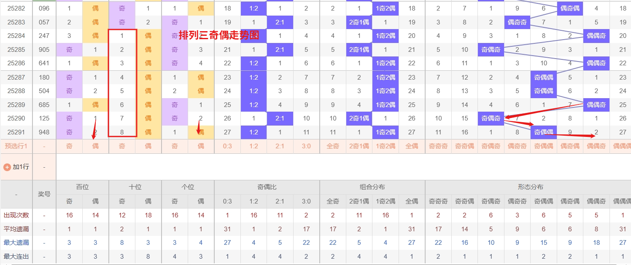Toggle 全奇 in the 预选行1 row
The height and width of the screenshot is (265, 631).
click(333, 146)
